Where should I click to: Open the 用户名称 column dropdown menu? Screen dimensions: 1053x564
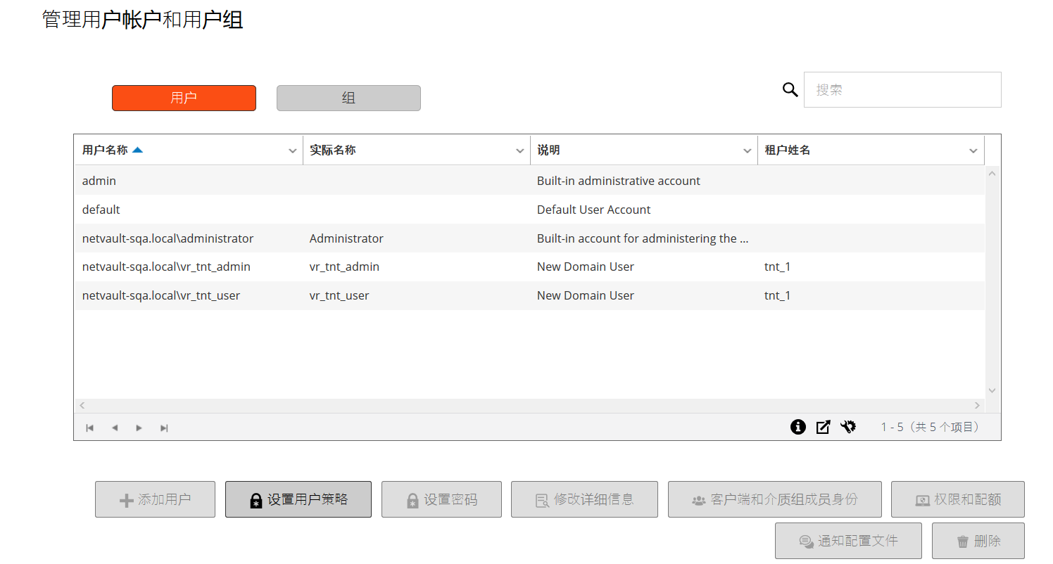tap(293, 150)
